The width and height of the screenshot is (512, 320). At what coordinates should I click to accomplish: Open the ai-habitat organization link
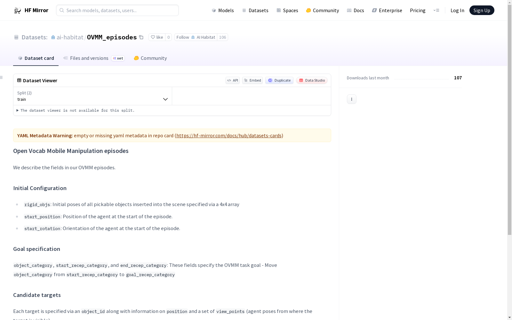click(x=70, y=37)
